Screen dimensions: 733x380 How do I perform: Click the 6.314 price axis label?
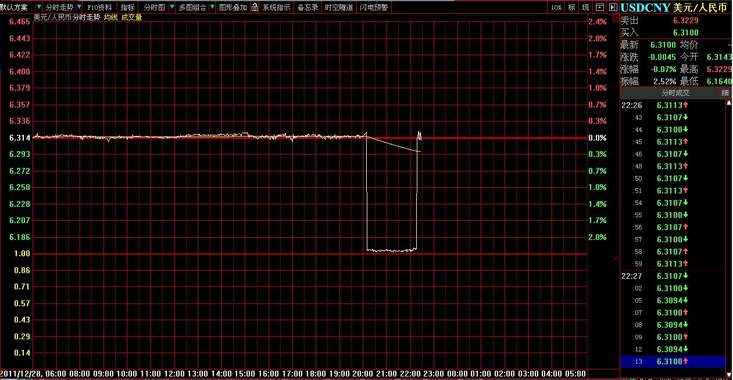20,138
